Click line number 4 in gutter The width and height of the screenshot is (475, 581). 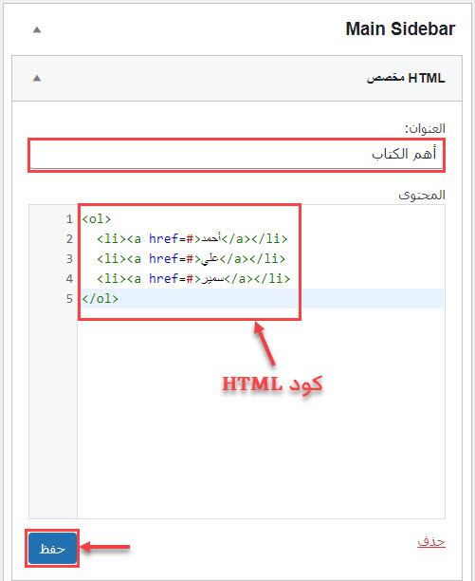(69, 279)
